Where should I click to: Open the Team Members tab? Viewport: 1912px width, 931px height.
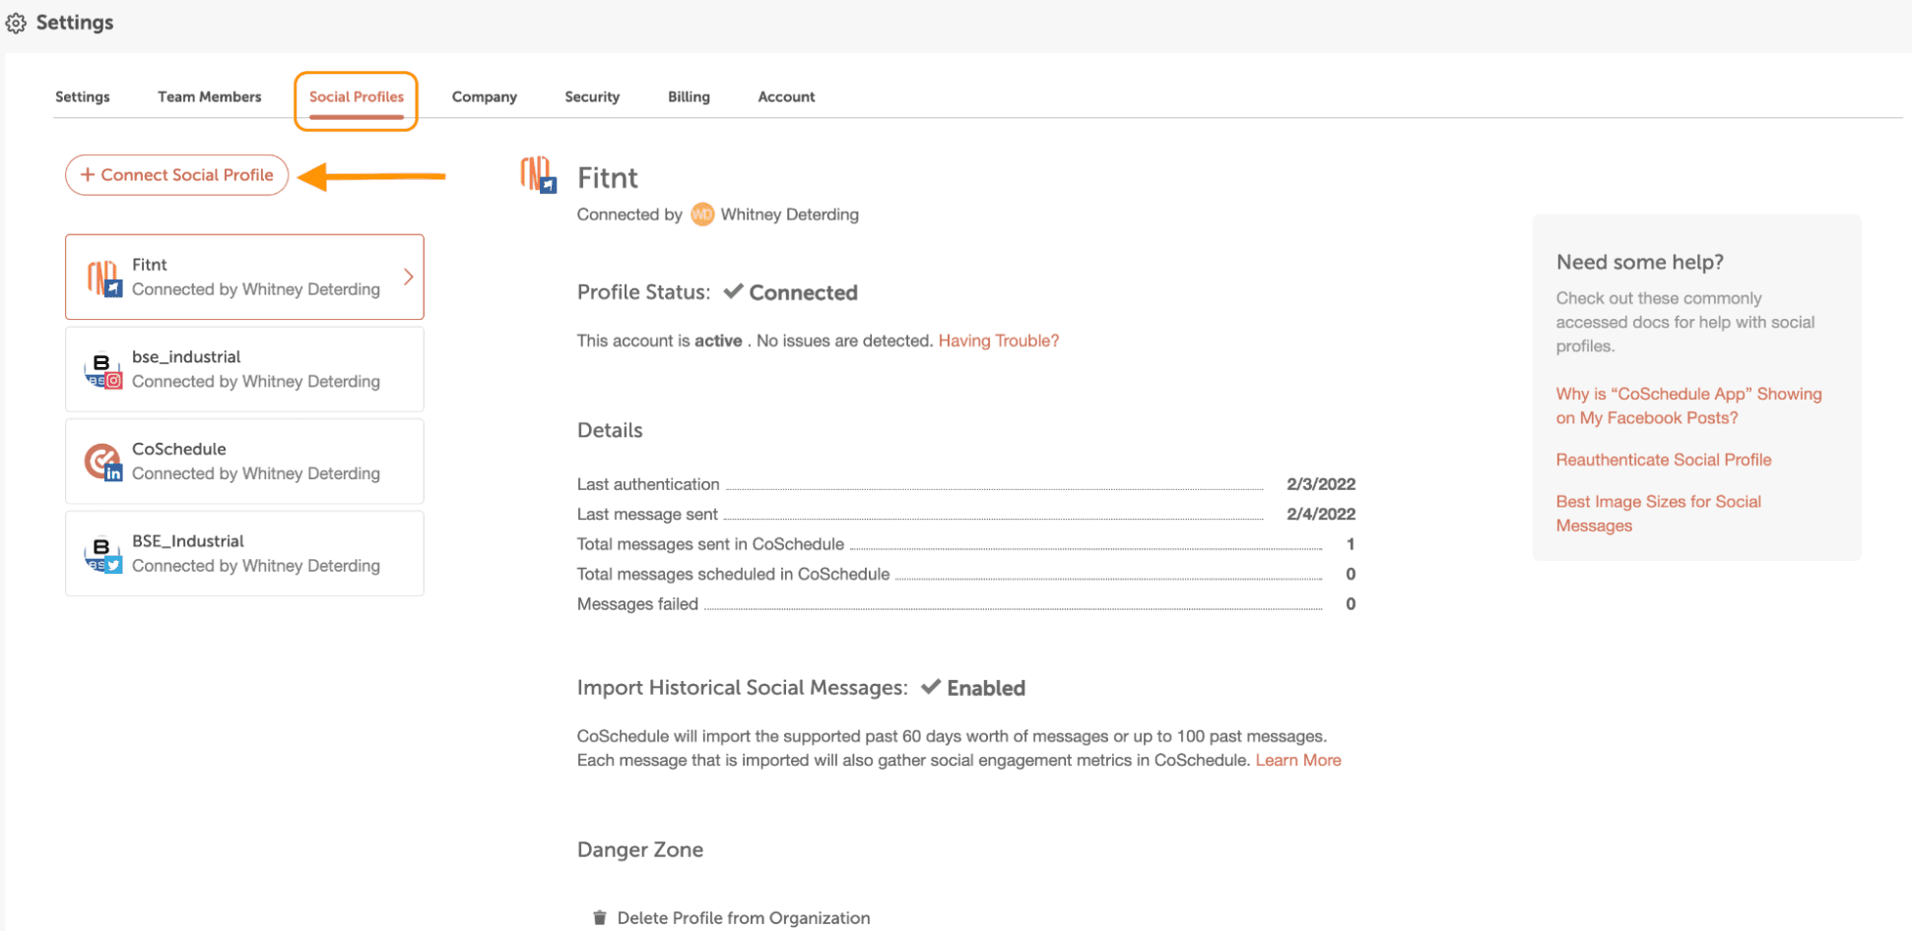(209, 96)
